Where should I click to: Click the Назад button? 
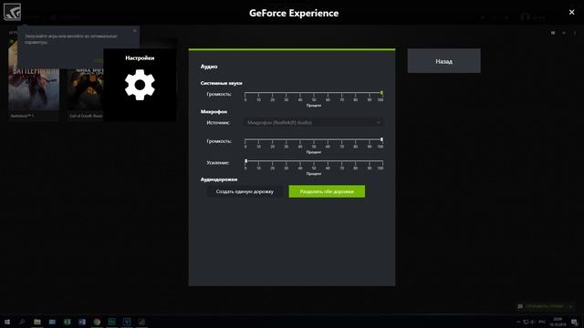tap(443, 61)
